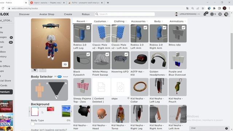Click the previous arrow in Background carousel

coord(29,111)
